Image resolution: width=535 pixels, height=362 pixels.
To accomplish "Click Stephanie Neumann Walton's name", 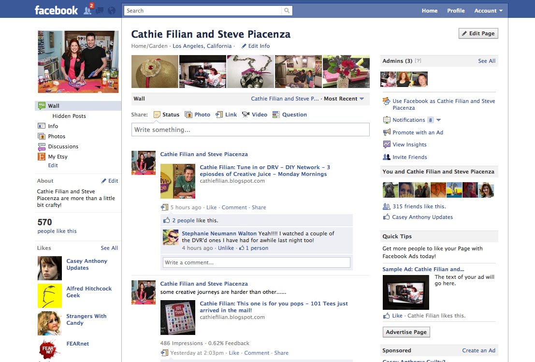I will (x=219, y=233).
